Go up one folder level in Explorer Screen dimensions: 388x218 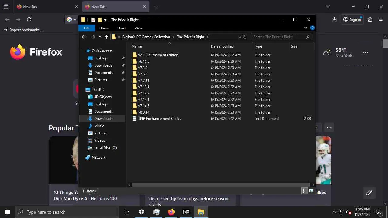106,37
